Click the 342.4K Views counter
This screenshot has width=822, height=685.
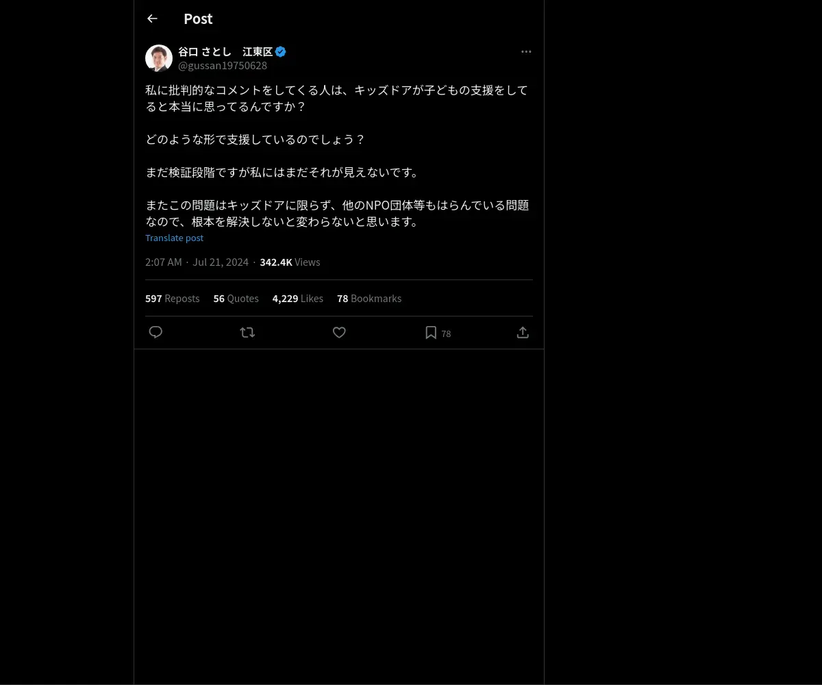pyautogui.click(x=290, y=262)
